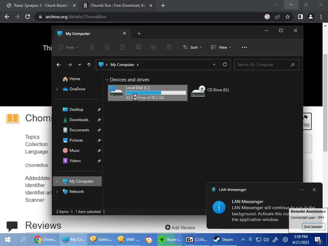This screenshot has width=328, height=246.
Task: Close the Chomik Box browser tab
Action: 151,6
